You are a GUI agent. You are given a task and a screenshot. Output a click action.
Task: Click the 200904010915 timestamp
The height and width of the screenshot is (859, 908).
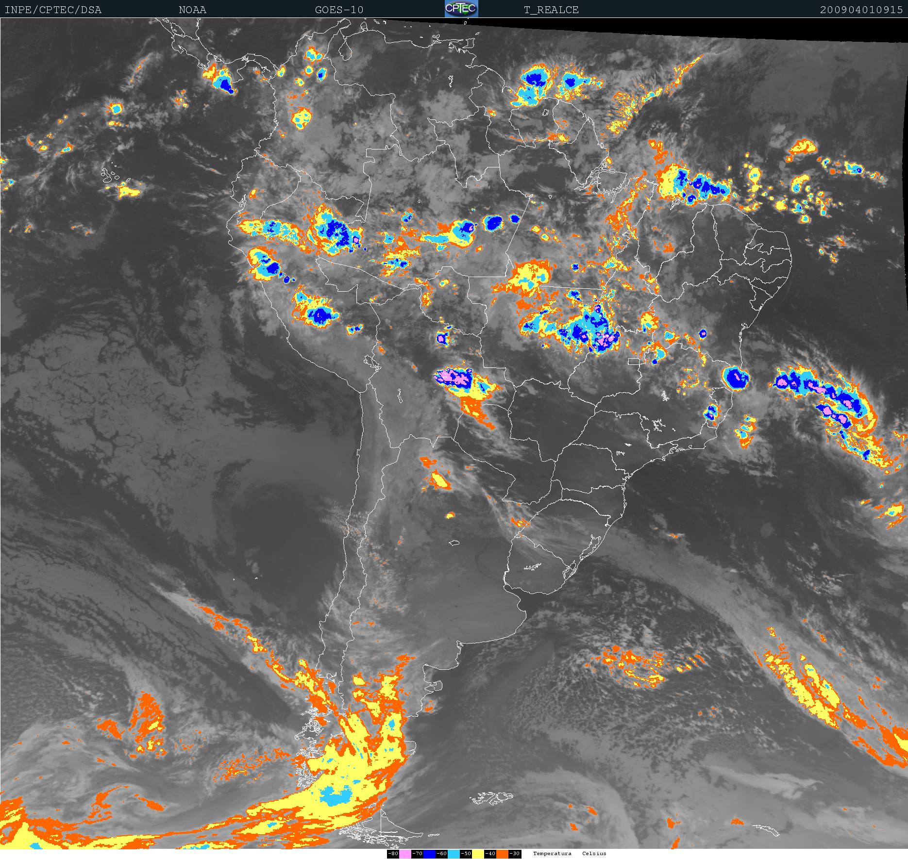pyautogui.click(x=861, y=10)
